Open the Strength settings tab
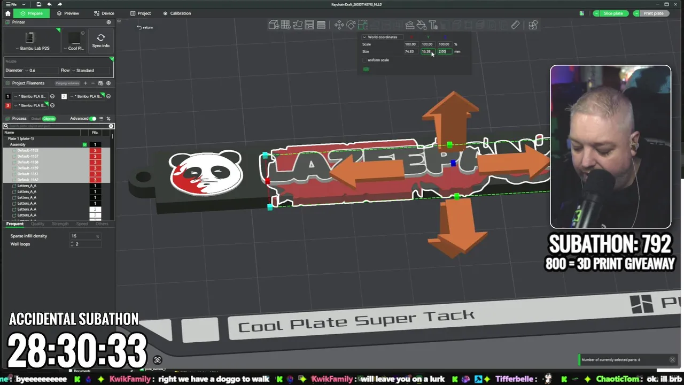The width and height of the screenshot is (684, 385). [x=60, y=224]
